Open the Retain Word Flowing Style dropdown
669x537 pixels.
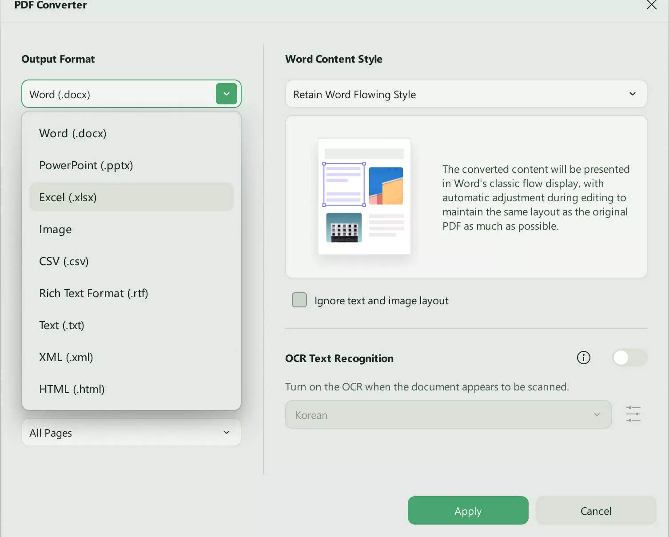tap(466, 94)
